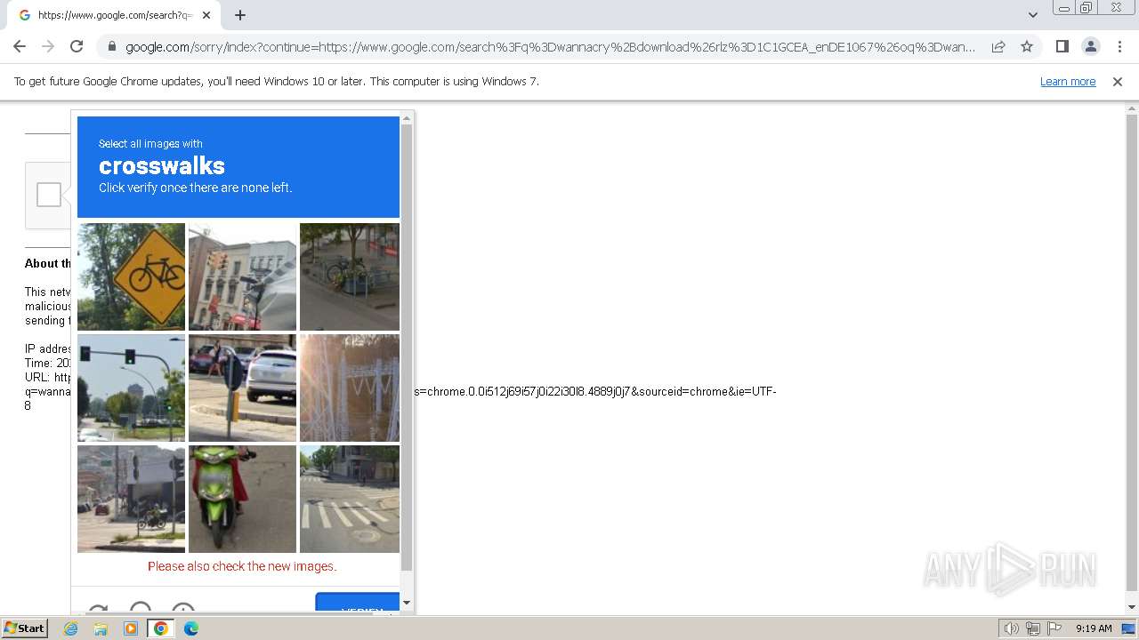The image size is (1139, 640).
Task: Share this page from the address bar
Action: click(998, 46)
